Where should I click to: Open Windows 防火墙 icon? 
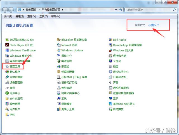[110, 50]
